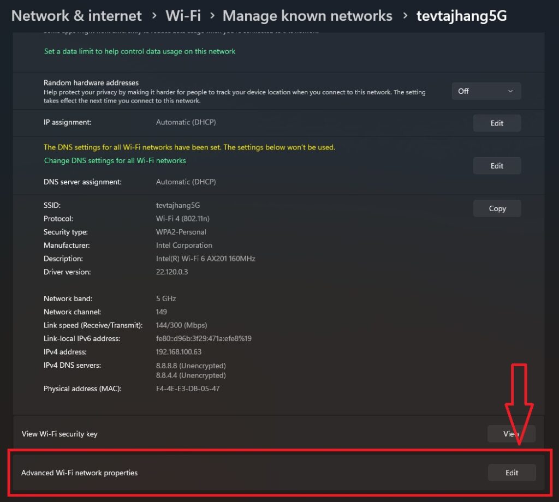Click the Advanced Wi-Fi network properties label
This screenshot has width=559, height=502.
[x=79, y=473]
